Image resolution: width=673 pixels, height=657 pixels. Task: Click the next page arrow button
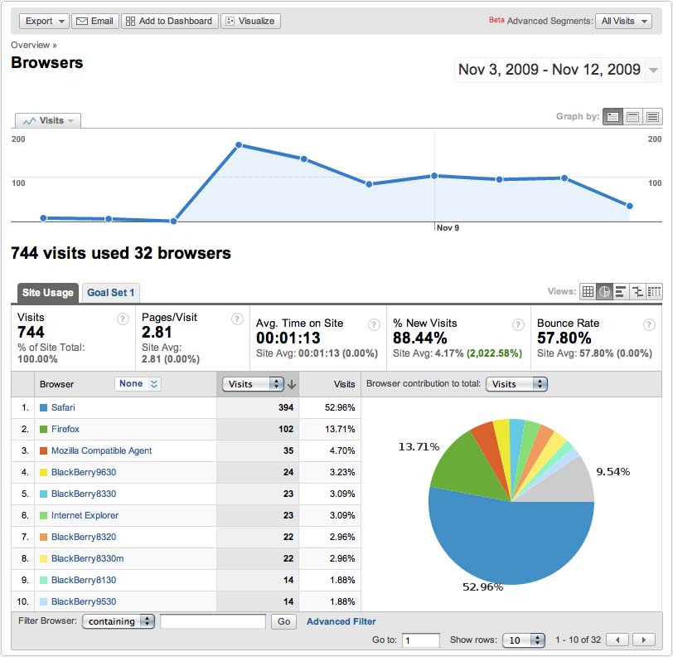pos(643,640)
